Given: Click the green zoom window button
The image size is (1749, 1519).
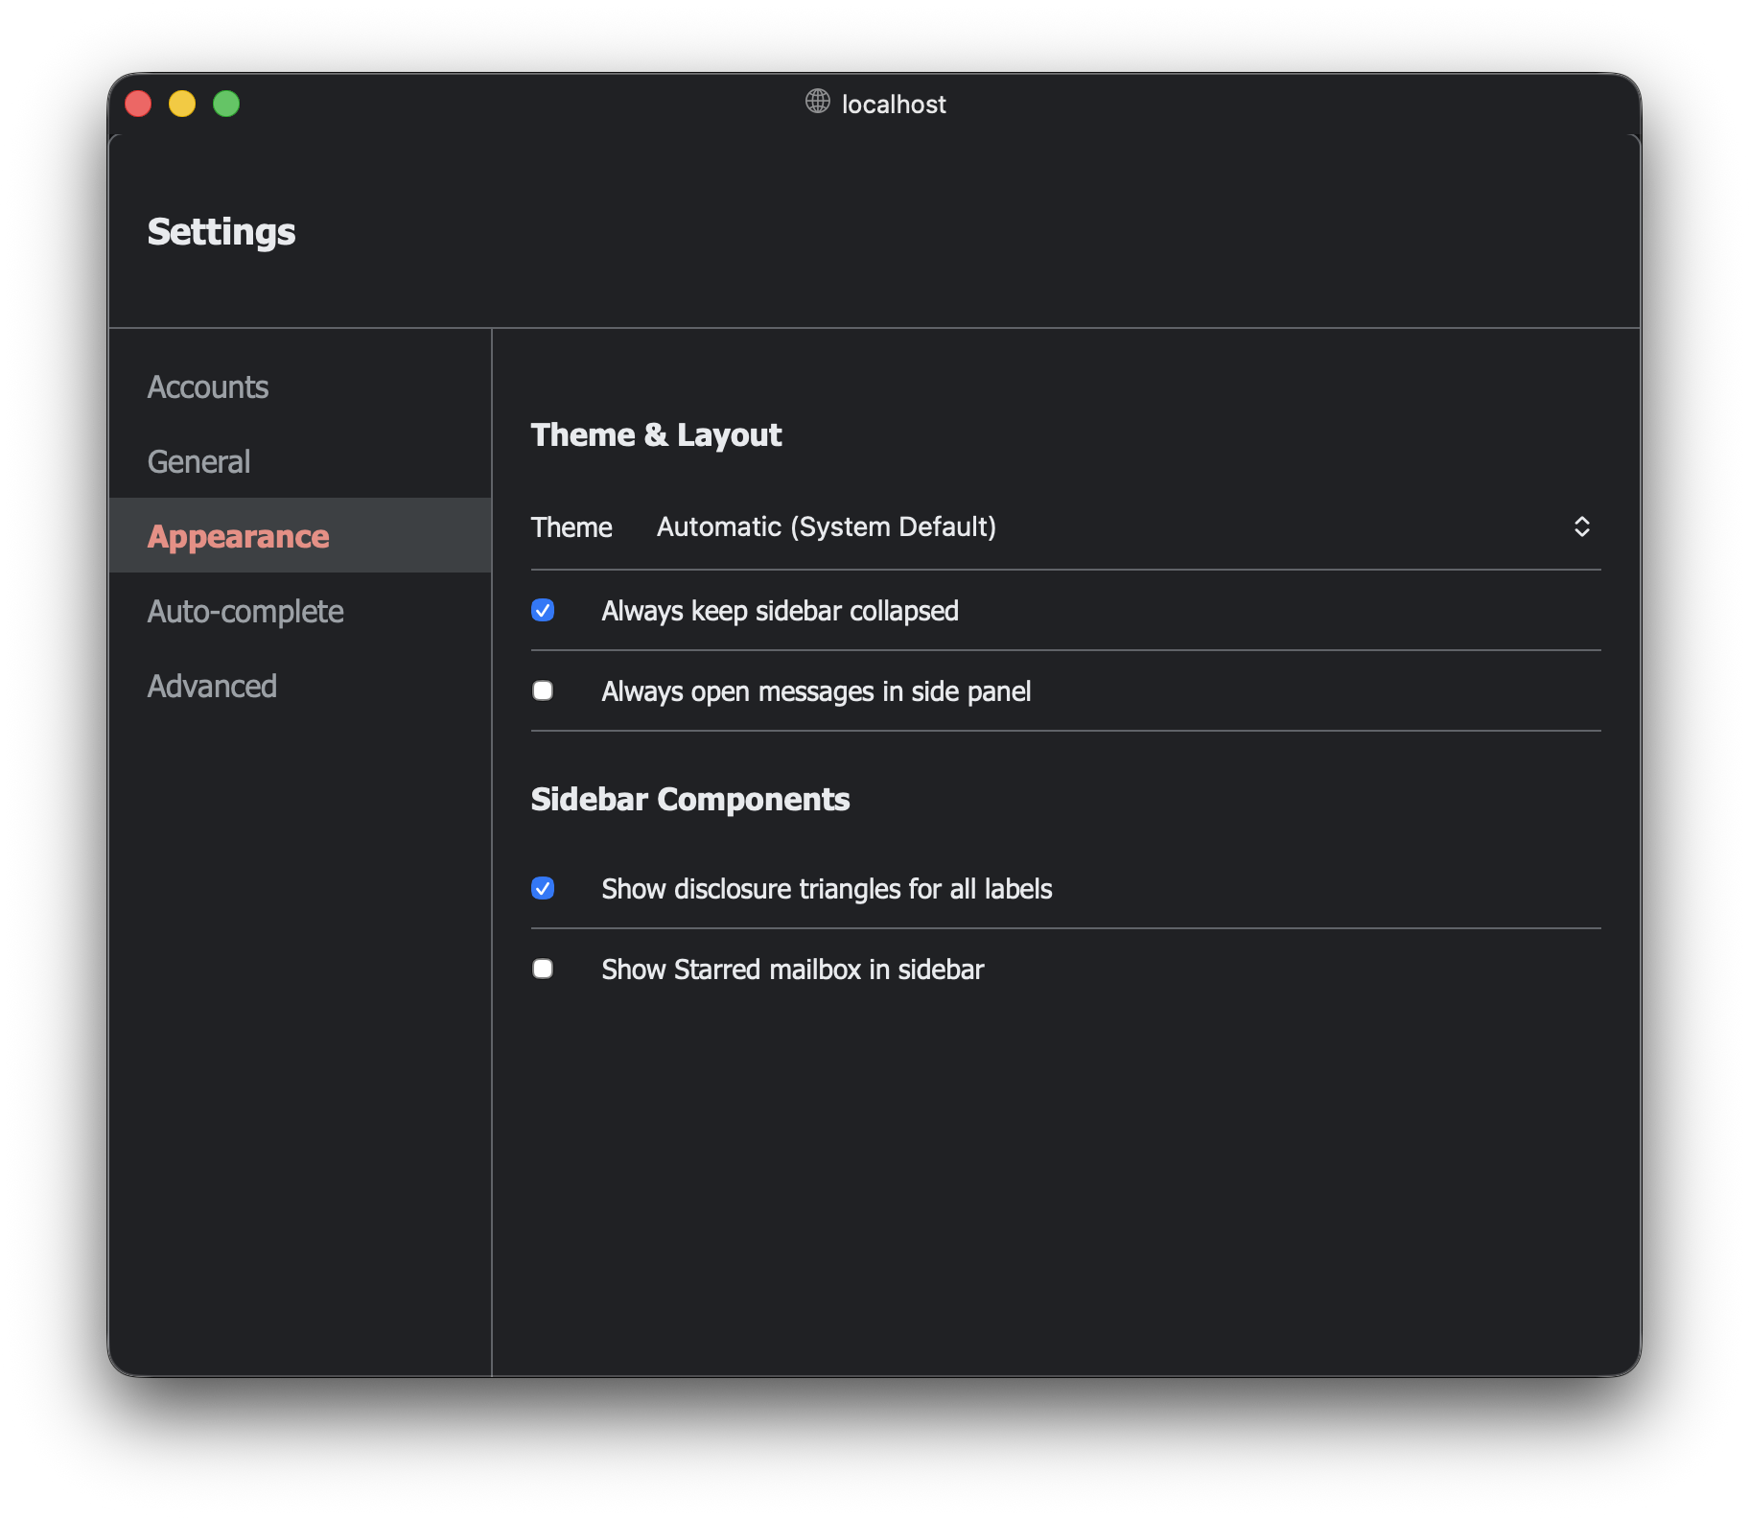Looking at the screenshot, I should tap(227, 103).
